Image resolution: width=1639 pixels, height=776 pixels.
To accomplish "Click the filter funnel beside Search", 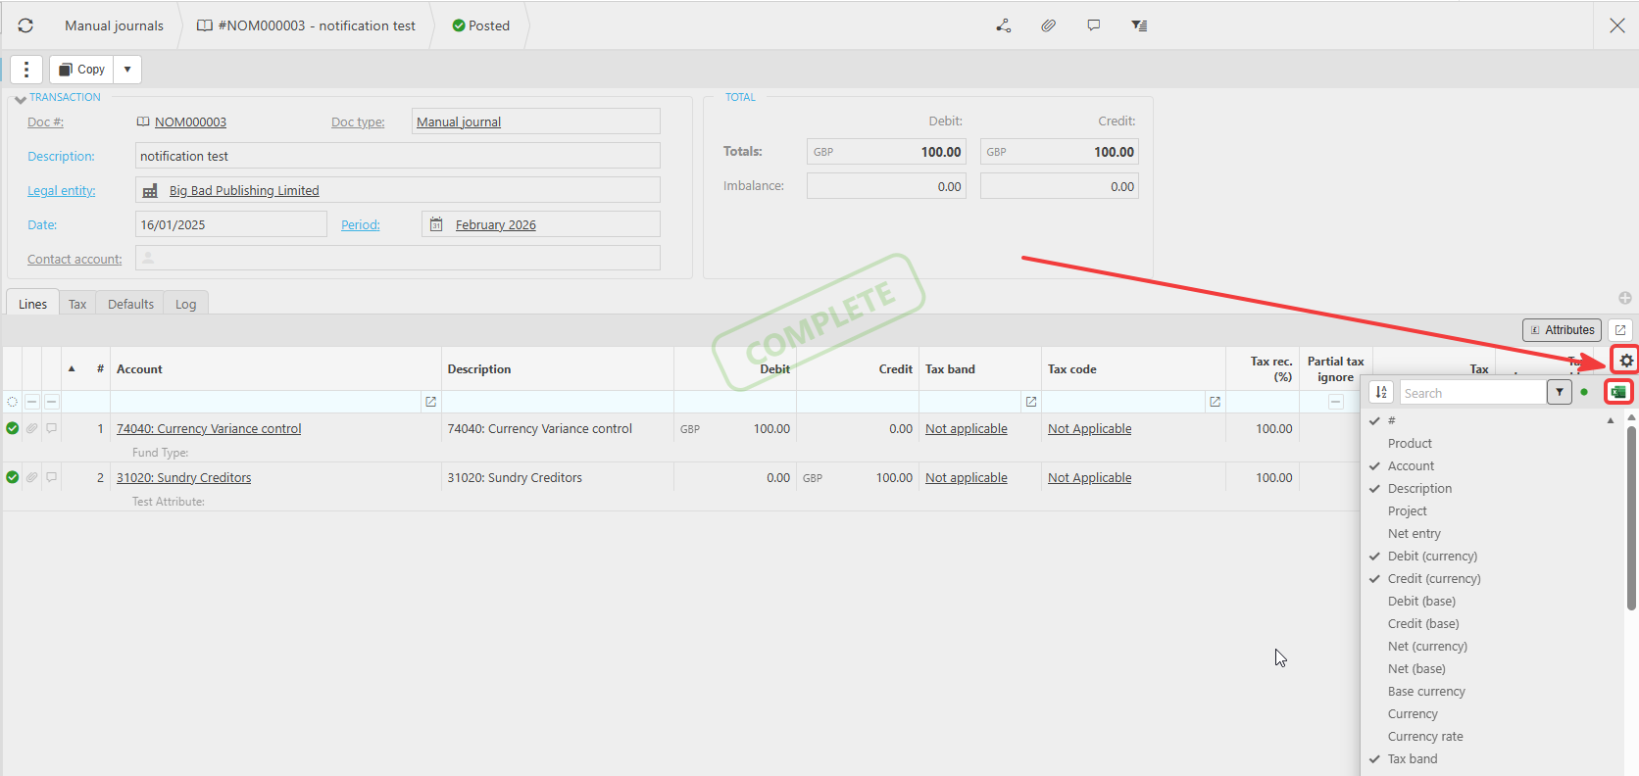I will pyautogui.click(x=1560, y=392).
